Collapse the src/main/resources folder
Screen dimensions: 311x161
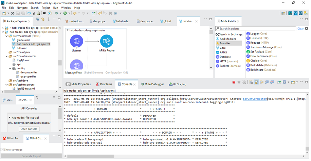(6, 56)
